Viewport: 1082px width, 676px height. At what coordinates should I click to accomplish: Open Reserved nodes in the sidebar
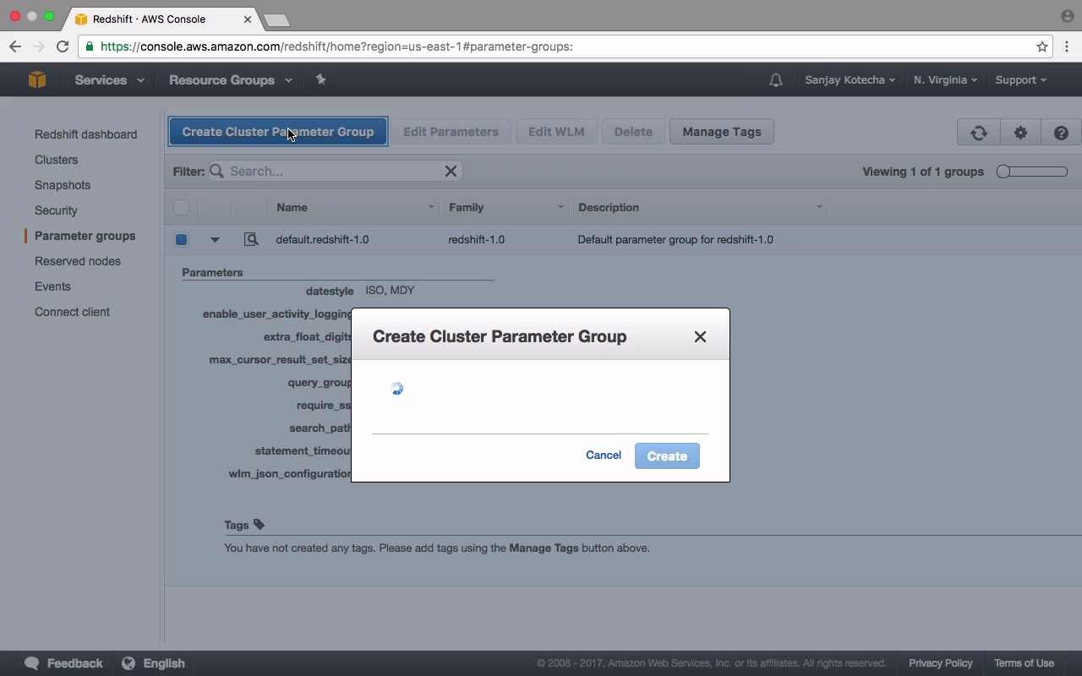(x=78, y=261)
